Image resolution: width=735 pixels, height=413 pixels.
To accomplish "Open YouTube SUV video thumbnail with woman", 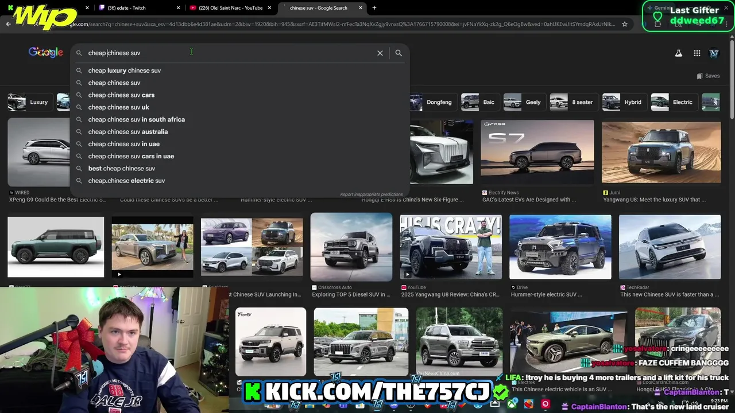I will pyautogui.click(x=152, y=247).
